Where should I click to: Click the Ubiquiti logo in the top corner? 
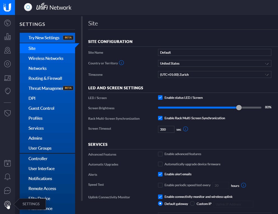pos(8,8)
